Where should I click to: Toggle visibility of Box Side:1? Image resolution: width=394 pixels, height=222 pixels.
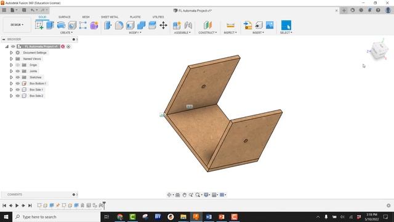tap(18, 89)
